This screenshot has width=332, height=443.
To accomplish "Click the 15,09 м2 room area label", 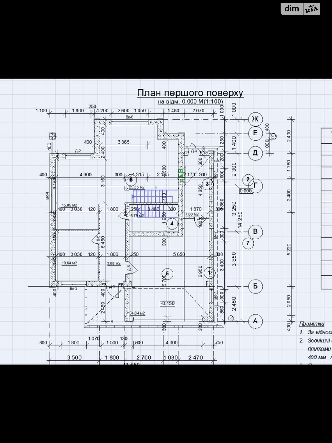I will click(69, 205).
